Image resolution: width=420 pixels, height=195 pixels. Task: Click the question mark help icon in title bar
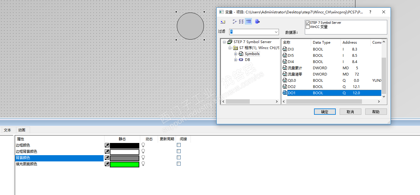coord(370,12)
